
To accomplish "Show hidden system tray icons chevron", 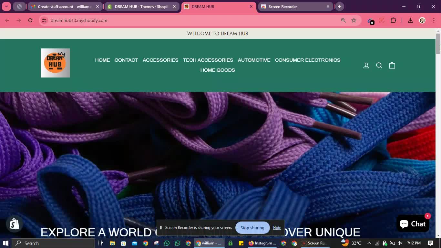I will click(x=369, y=243).
